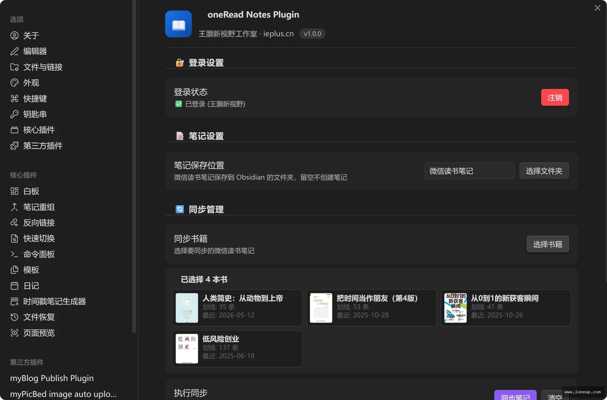607x400 pixels.
Task: Click the 微信读书笔记 folder input field
Action: [x=470, y=171]
